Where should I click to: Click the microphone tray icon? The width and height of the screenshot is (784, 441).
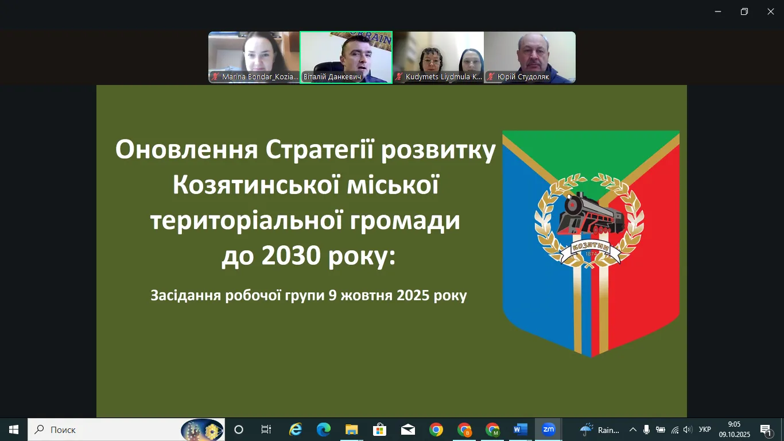click(647, 430)
